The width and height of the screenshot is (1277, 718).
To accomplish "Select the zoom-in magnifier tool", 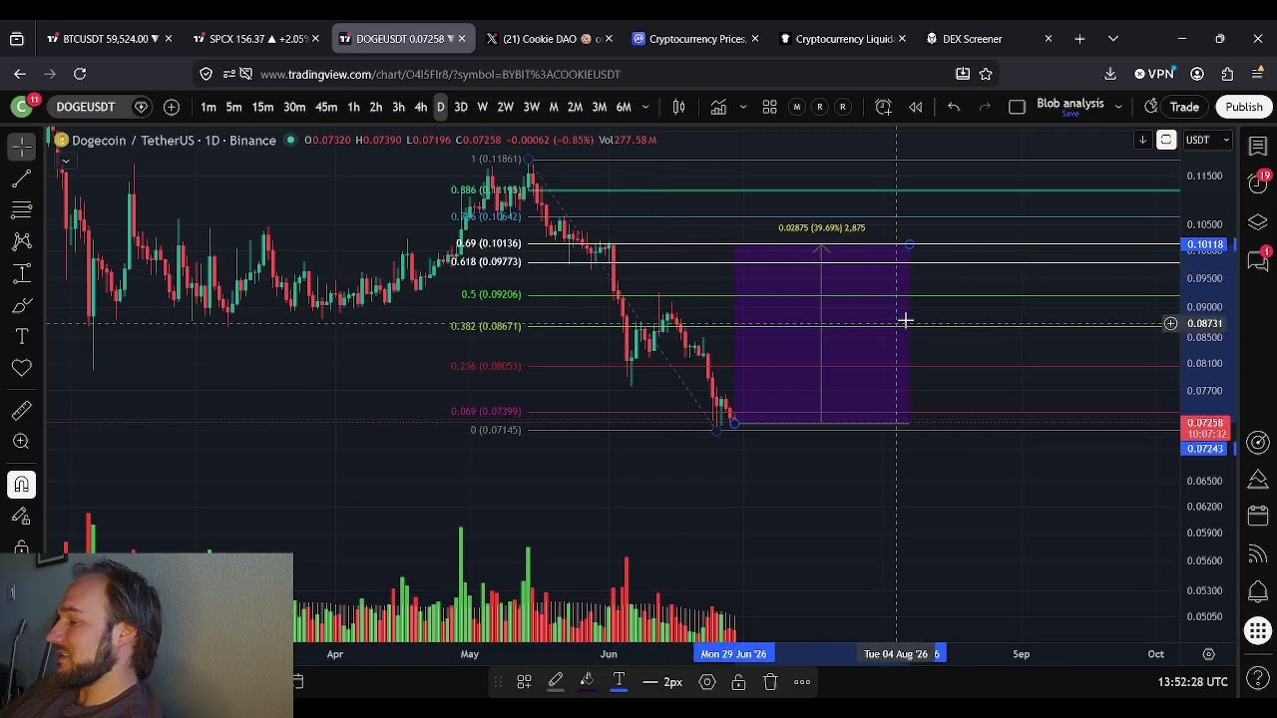I will [x=21, y=442].
